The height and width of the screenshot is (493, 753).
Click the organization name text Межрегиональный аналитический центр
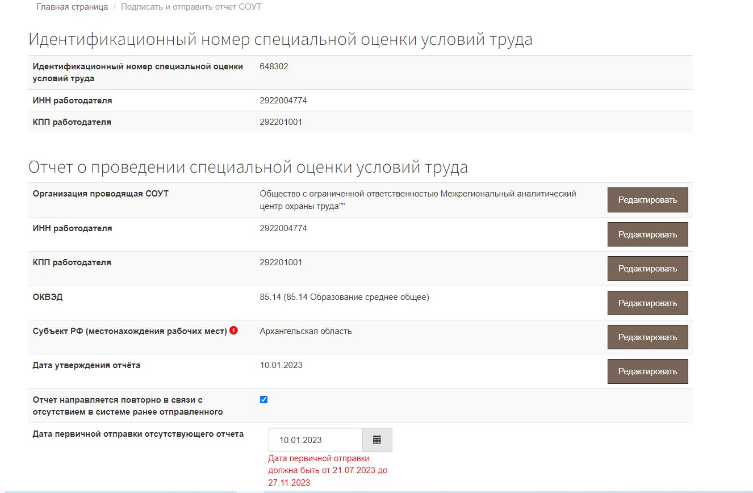point(417,200)
